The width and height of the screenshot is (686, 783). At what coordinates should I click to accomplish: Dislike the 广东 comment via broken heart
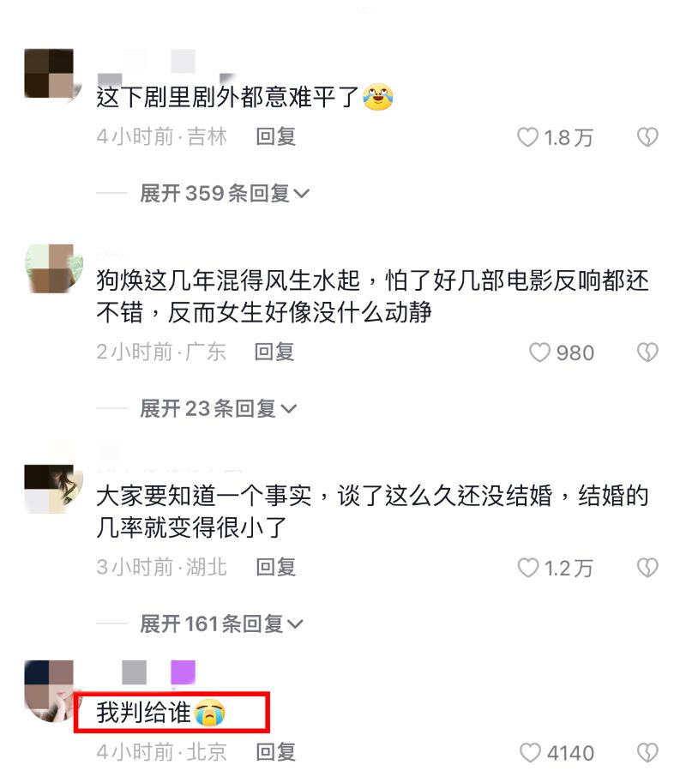coord(647,352)
